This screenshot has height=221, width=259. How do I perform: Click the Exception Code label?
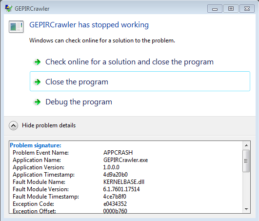(x=33, y=204)
